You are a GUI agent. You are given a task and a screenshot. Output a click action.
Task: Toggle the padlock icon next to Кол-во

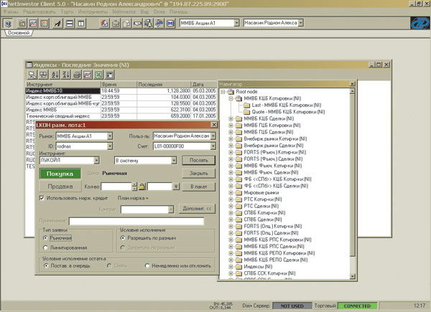[x=142, y=186]
